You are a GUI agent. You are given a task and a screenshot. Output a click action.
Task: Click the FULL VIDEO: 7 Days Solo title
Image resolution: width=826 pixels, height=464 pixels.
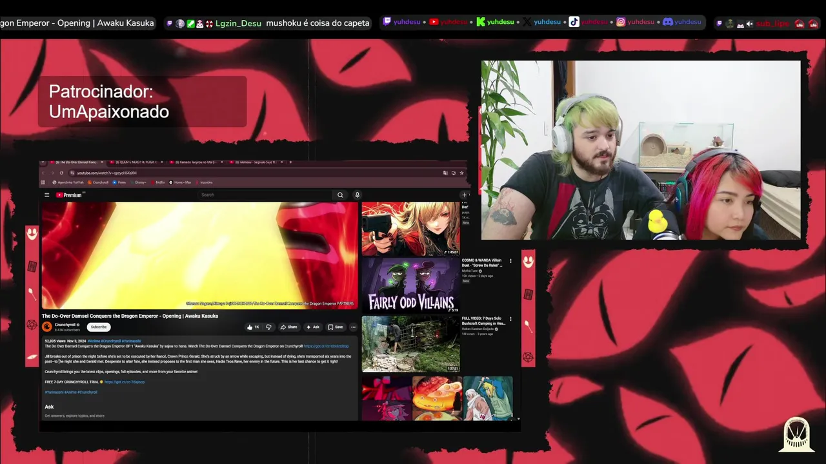click(484, 320)
